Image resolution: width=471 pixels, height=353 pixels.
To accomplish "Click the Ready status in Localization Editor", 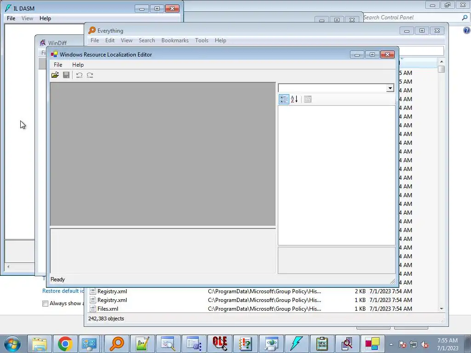I will coord(57,279).
